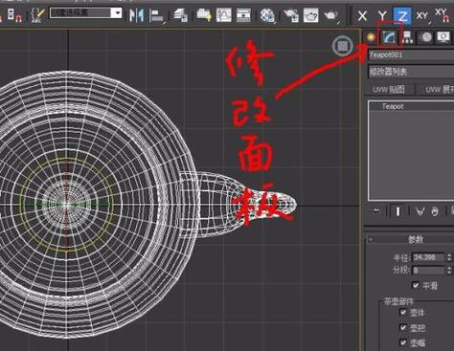Click the 分段 segments value field

pyautogui.click(x=428, y=271)
